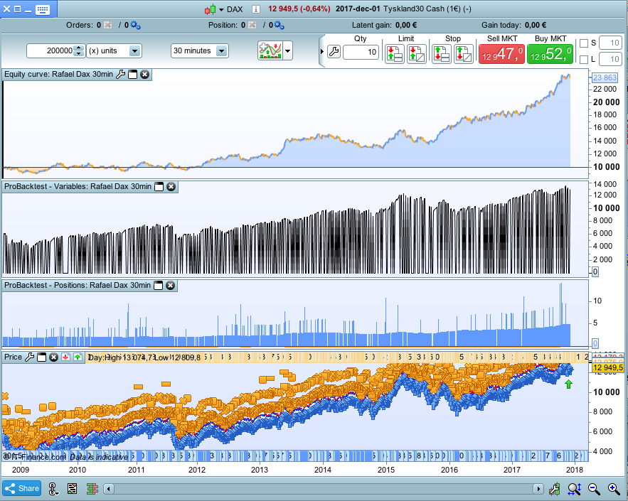This screenshot has width=628, height=501.
Task: Click the wrench icon beside the Qty field
Action: tap(334, 52)
